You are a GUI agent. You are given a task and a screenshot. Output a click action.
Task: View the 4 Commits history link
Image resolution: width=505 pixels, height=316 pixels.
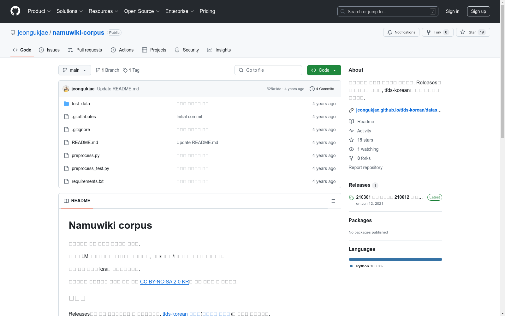point(322,89)
